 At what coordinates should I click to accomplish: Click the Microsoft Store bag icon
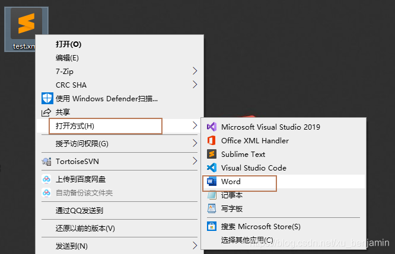point(212,226)
